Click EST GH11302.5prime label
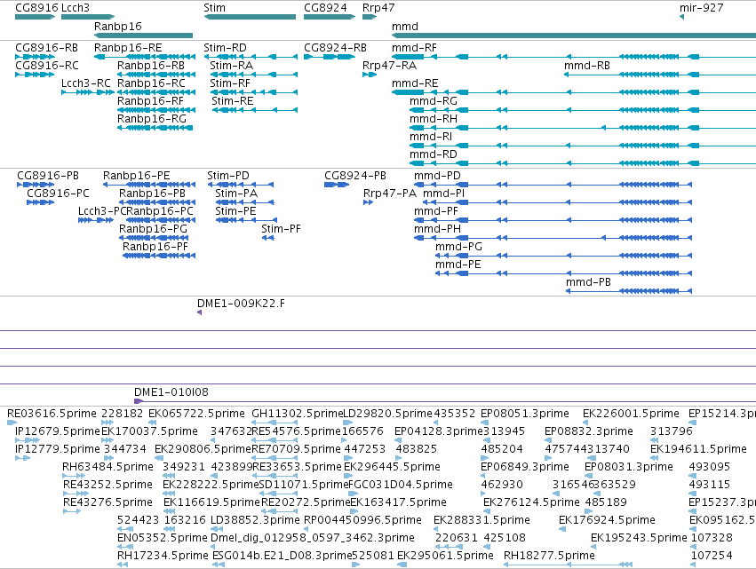 coord(297,414)
